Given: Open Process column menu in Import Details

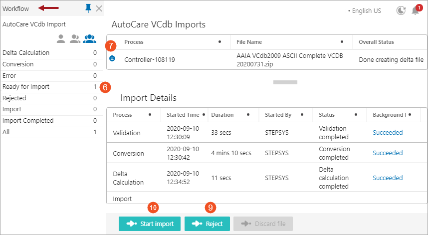Looking at the screenshot, I should pos(150,115).
